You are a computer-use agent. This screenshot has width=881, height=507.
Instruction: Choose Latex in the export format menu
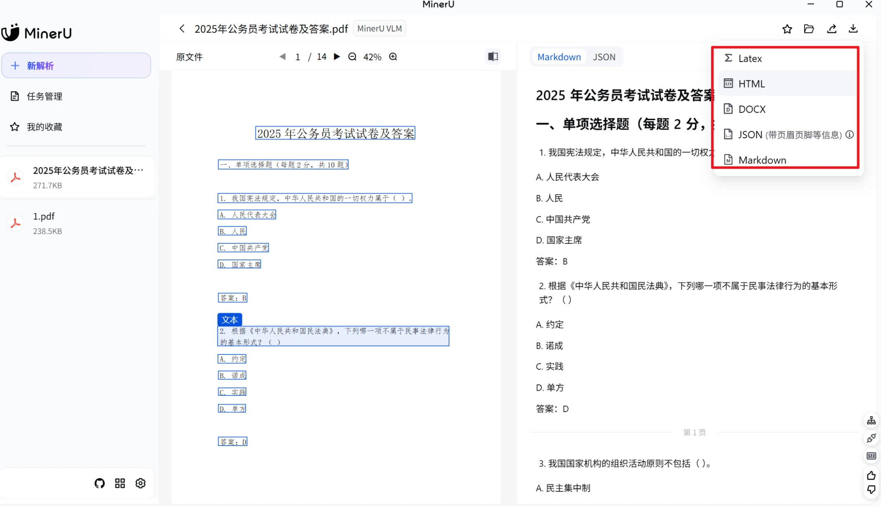[750, 58]
